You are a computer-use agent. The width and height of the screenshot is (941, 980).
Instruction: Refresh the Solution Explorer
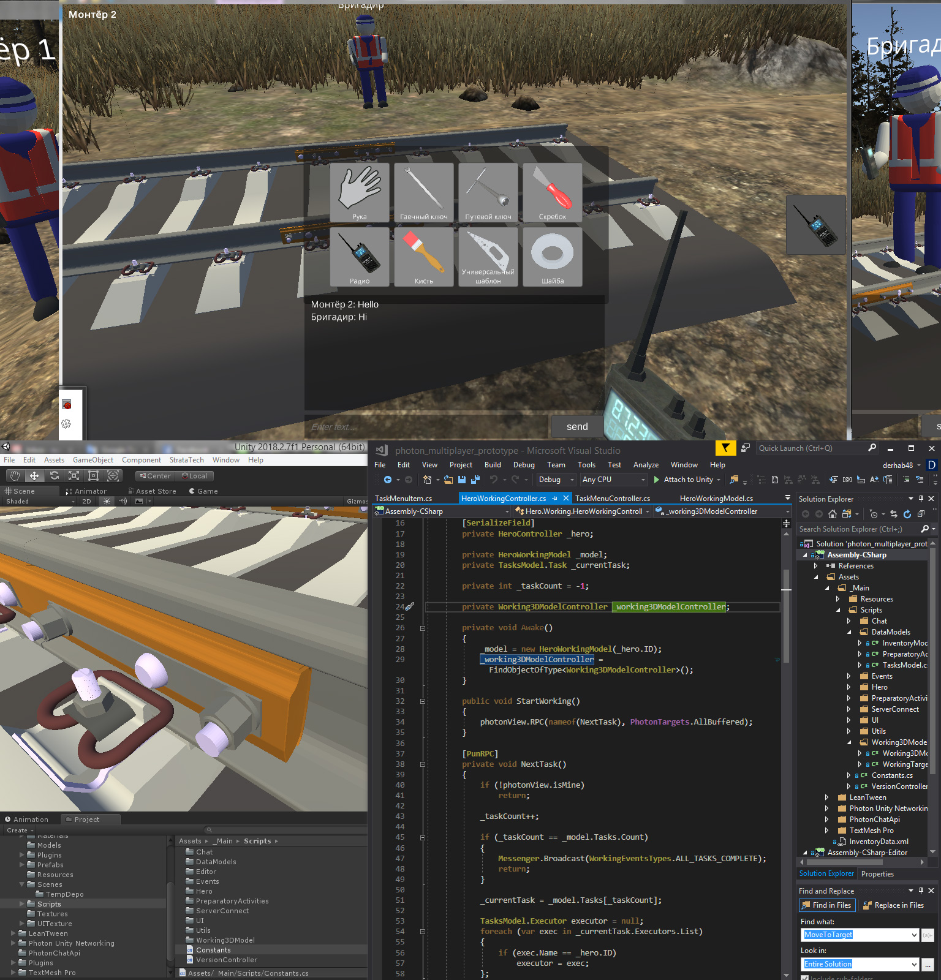pos(907,514)
